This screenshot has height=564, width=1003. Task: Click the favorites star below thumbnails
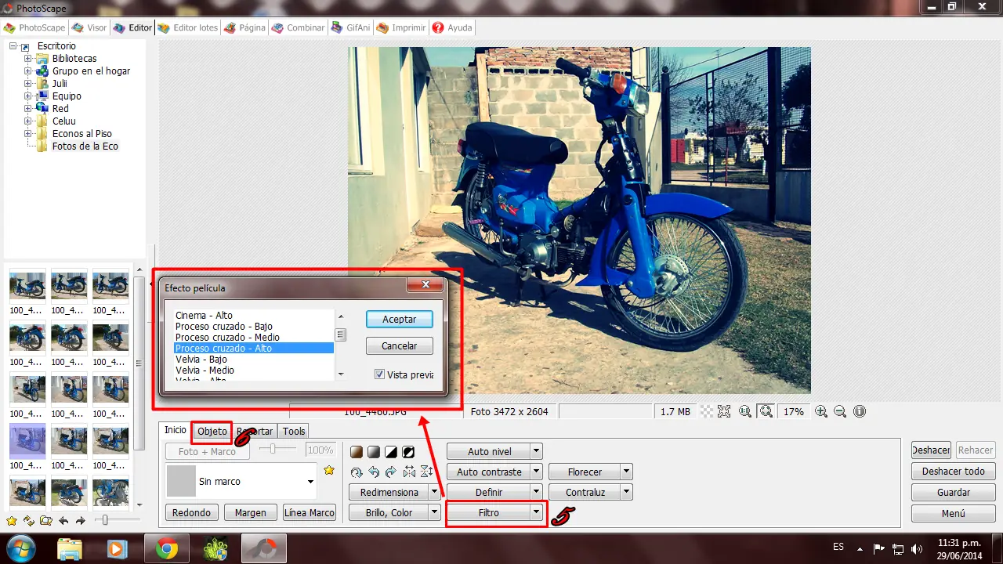point(12,521)
